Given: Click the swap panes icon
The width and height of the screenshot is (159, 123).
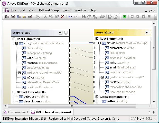Looking at the screenshot, I should (x=38, y=17).
